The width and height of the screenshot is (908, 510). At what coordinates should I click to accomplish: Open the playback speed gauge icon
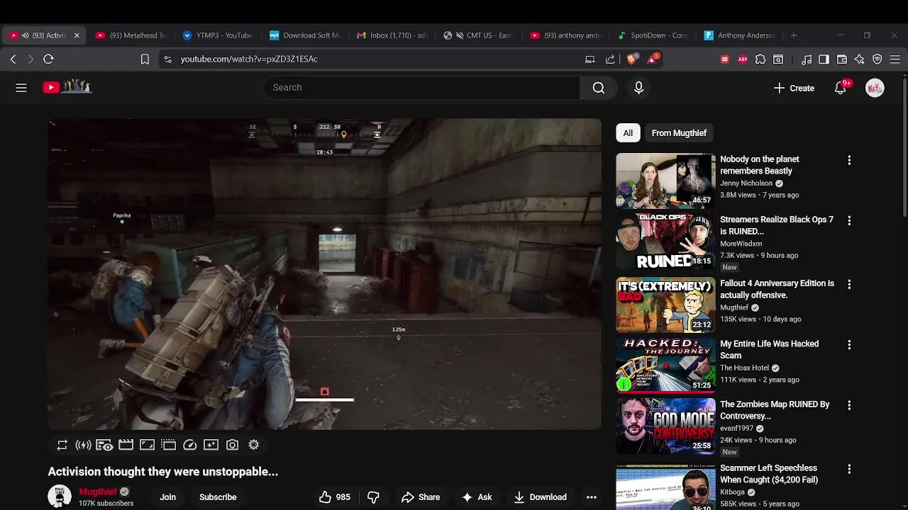189,445
